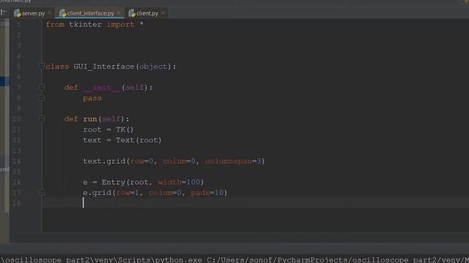Click the class name GUI_Interface
The height and width of the screenshot is (263, 469).
(x=104, y=66)
